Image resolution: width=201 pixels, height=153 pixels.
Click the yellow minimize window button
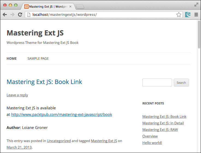10,5
